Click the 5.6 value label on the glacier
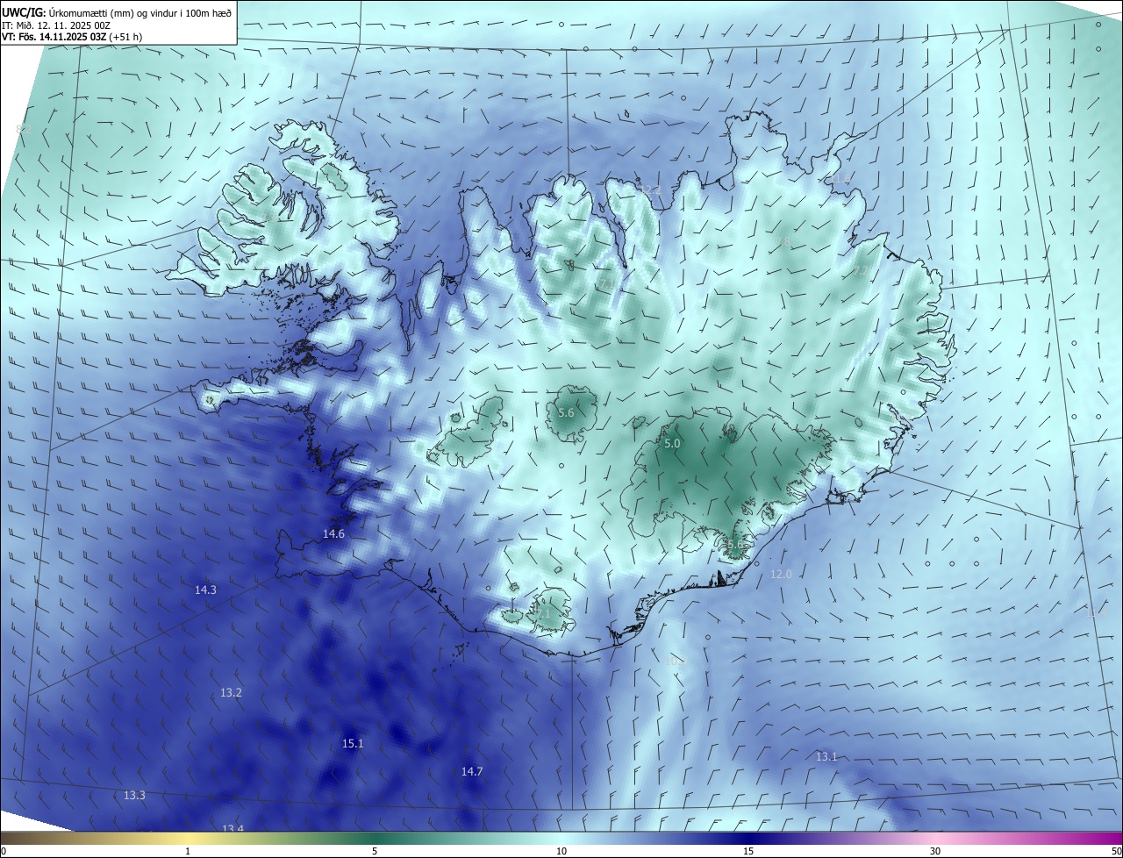The height and width of the screenshot is (858, 1123). pyautogui.click(x=566, y=413)
